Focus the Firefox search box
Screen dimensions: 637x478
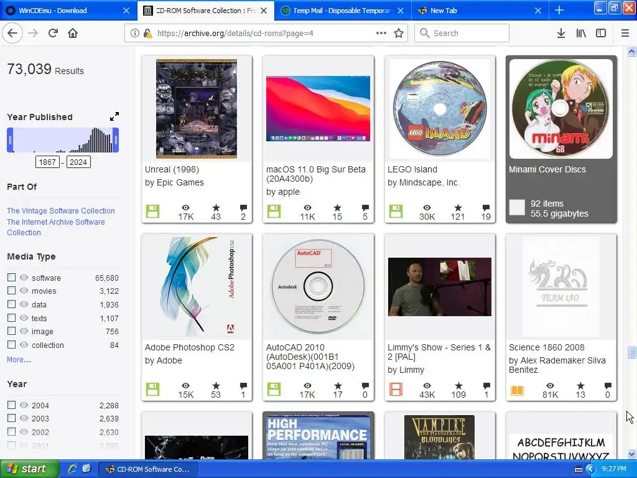[462, 34]
